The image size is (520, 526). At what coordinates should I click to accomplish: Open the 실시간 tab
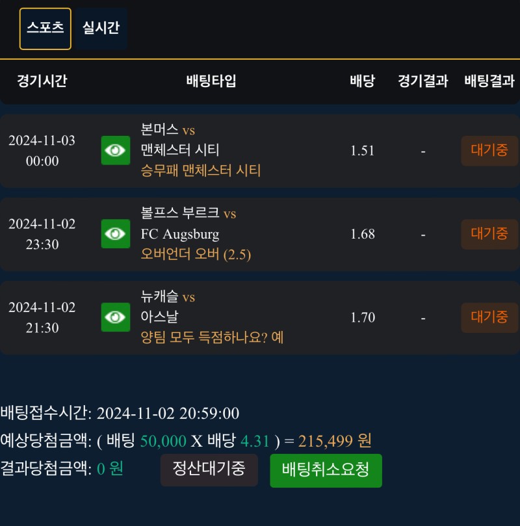[101, 29]
